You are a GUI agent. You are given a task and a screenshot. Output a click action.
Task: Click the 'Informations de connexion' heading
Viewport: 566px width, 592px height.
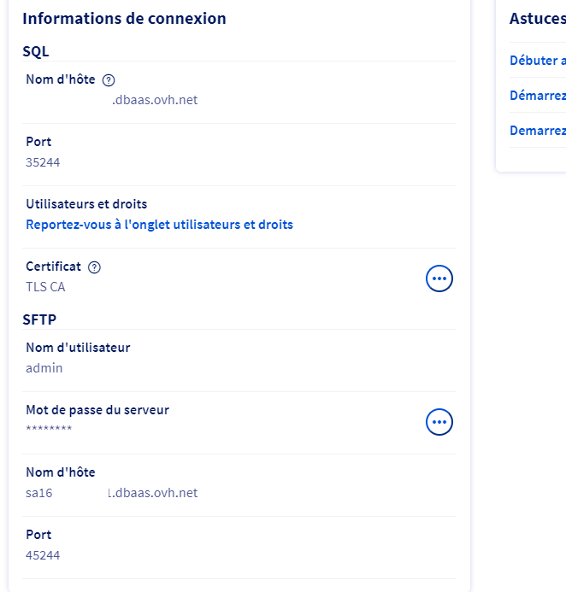point(124,19)
